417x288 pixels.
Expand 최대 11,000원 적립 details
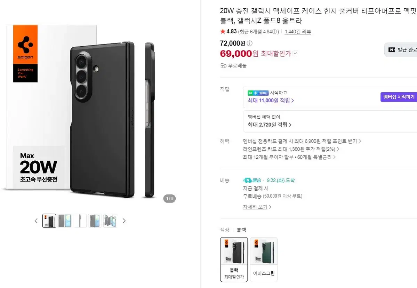point(271,101)
